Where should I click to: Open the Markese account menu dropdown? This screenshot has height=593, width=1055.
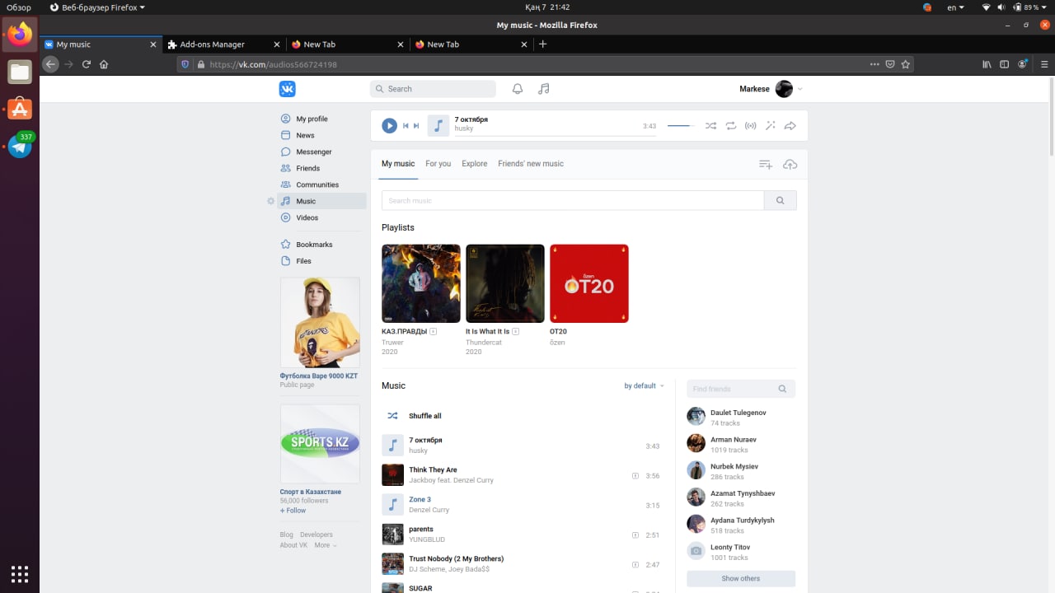click(771, 89)
